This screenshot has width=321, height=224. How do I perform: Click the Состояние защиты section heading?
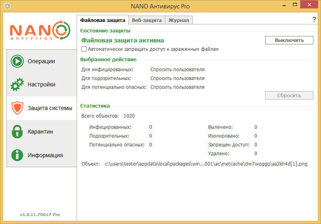click(x=105, y=31)
